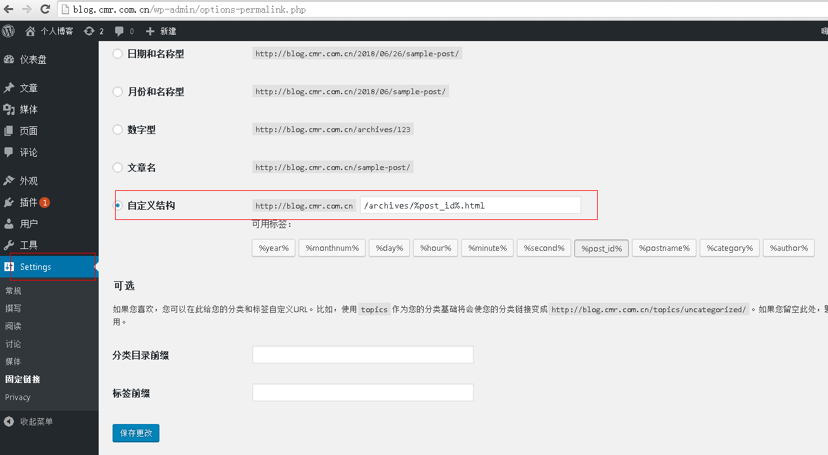Open 固定链接 settings submenu

pos(23,379)
